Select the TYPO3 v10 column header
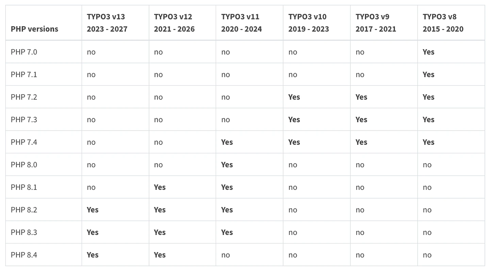 pos(309,23)
